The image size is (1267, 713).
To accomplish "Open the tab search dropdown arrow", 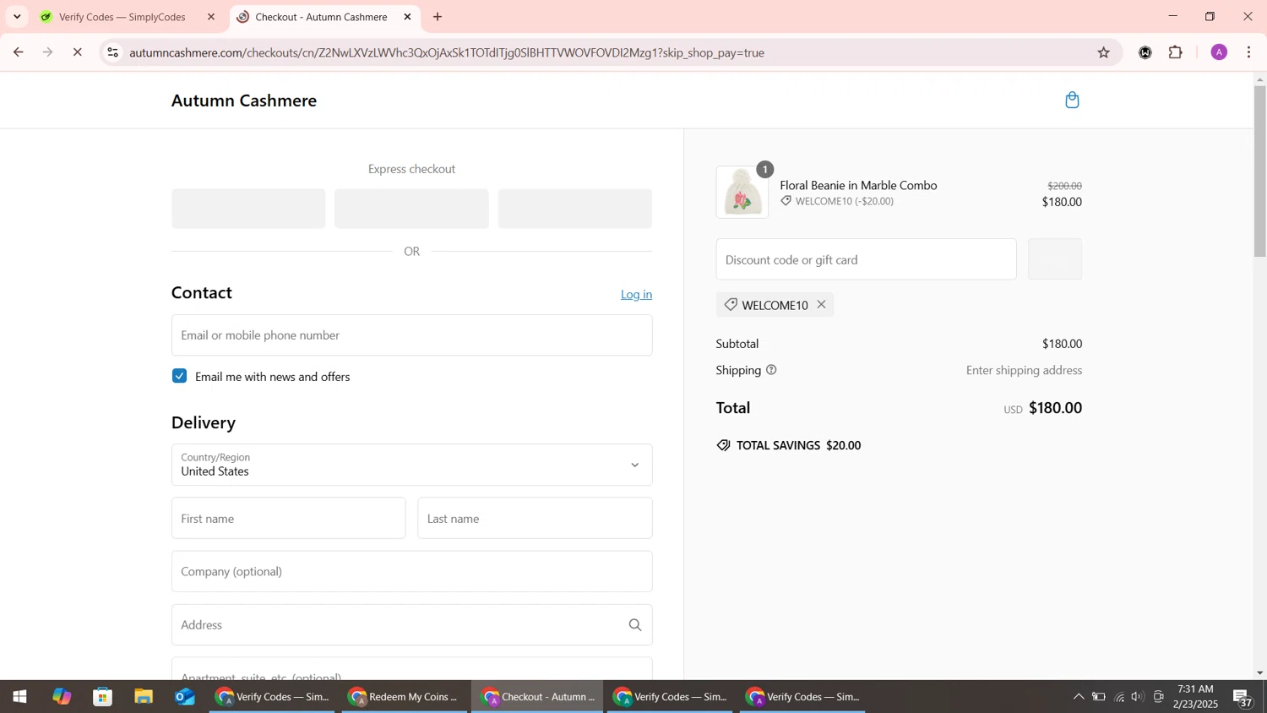I will pos(17,17).
